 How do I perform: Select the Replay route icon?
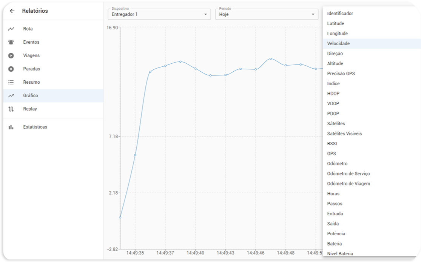(11, 109)
